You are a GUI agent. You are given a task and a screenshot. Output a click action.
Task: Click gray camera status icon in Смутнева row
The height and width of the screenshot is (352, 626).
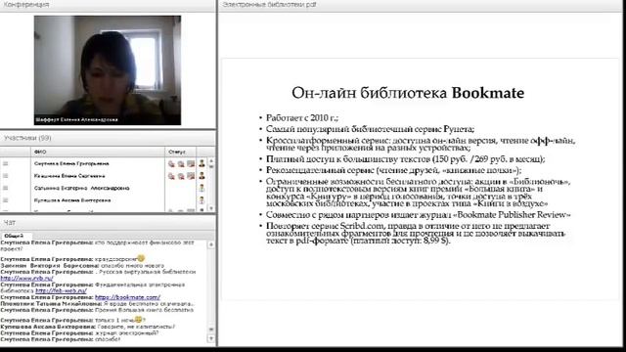tap(191, 163)
